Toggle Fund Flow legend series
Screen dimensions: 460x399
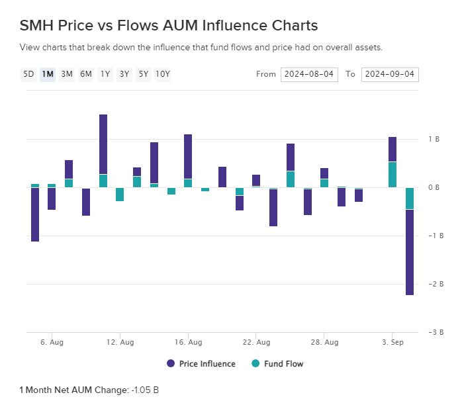283,363
